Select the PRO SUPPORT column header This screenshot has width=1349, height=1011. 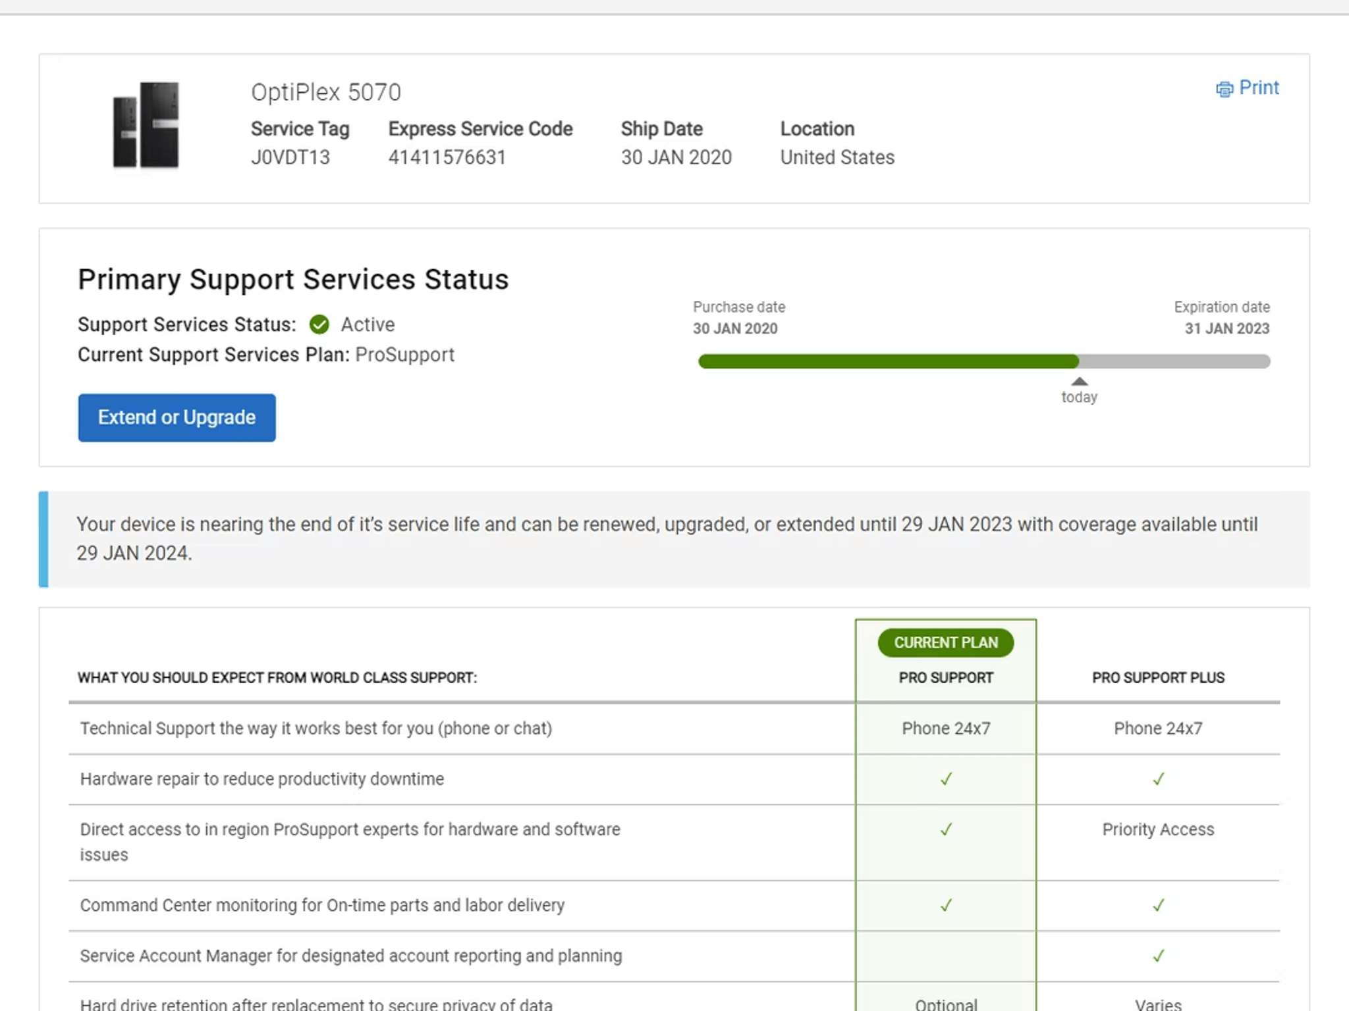[x=945, y=677]
